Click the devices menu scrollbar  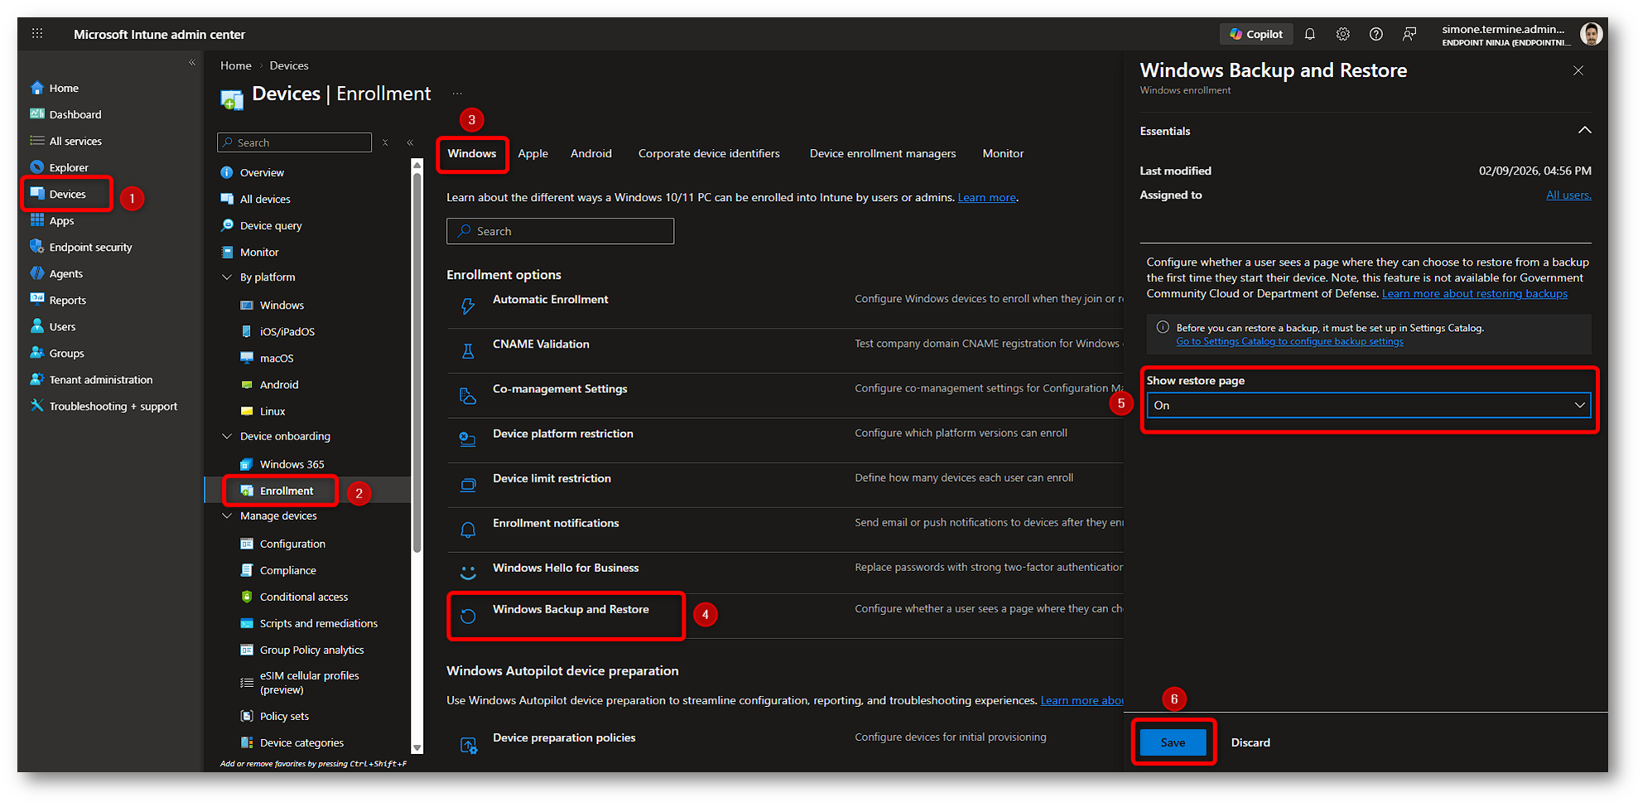tap(417, 362)
